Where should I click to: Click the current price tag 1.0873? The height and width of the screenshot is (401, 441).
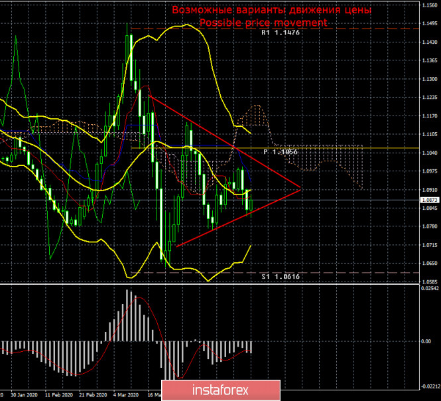[429, 199]
